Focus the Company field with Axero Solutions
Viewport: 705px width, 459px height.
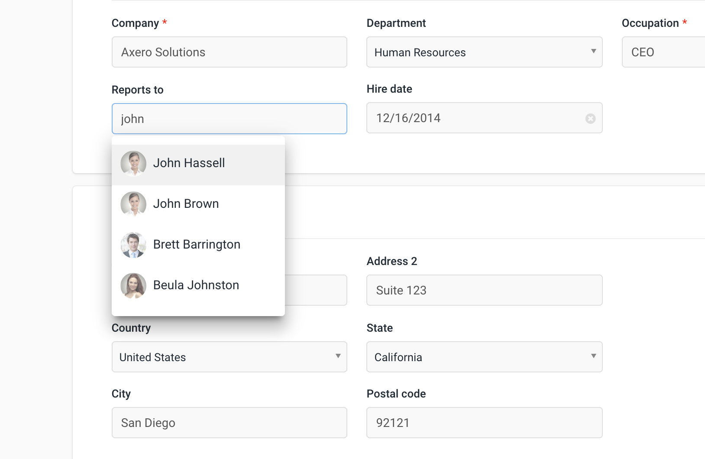pos(230,52)
